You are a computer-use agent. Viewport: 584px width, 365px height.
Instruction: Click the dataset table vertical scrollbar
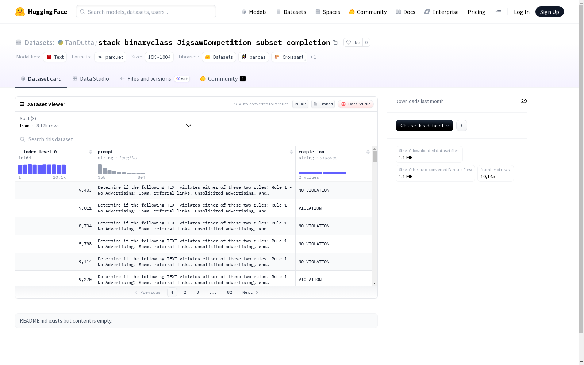pos(374,157)
